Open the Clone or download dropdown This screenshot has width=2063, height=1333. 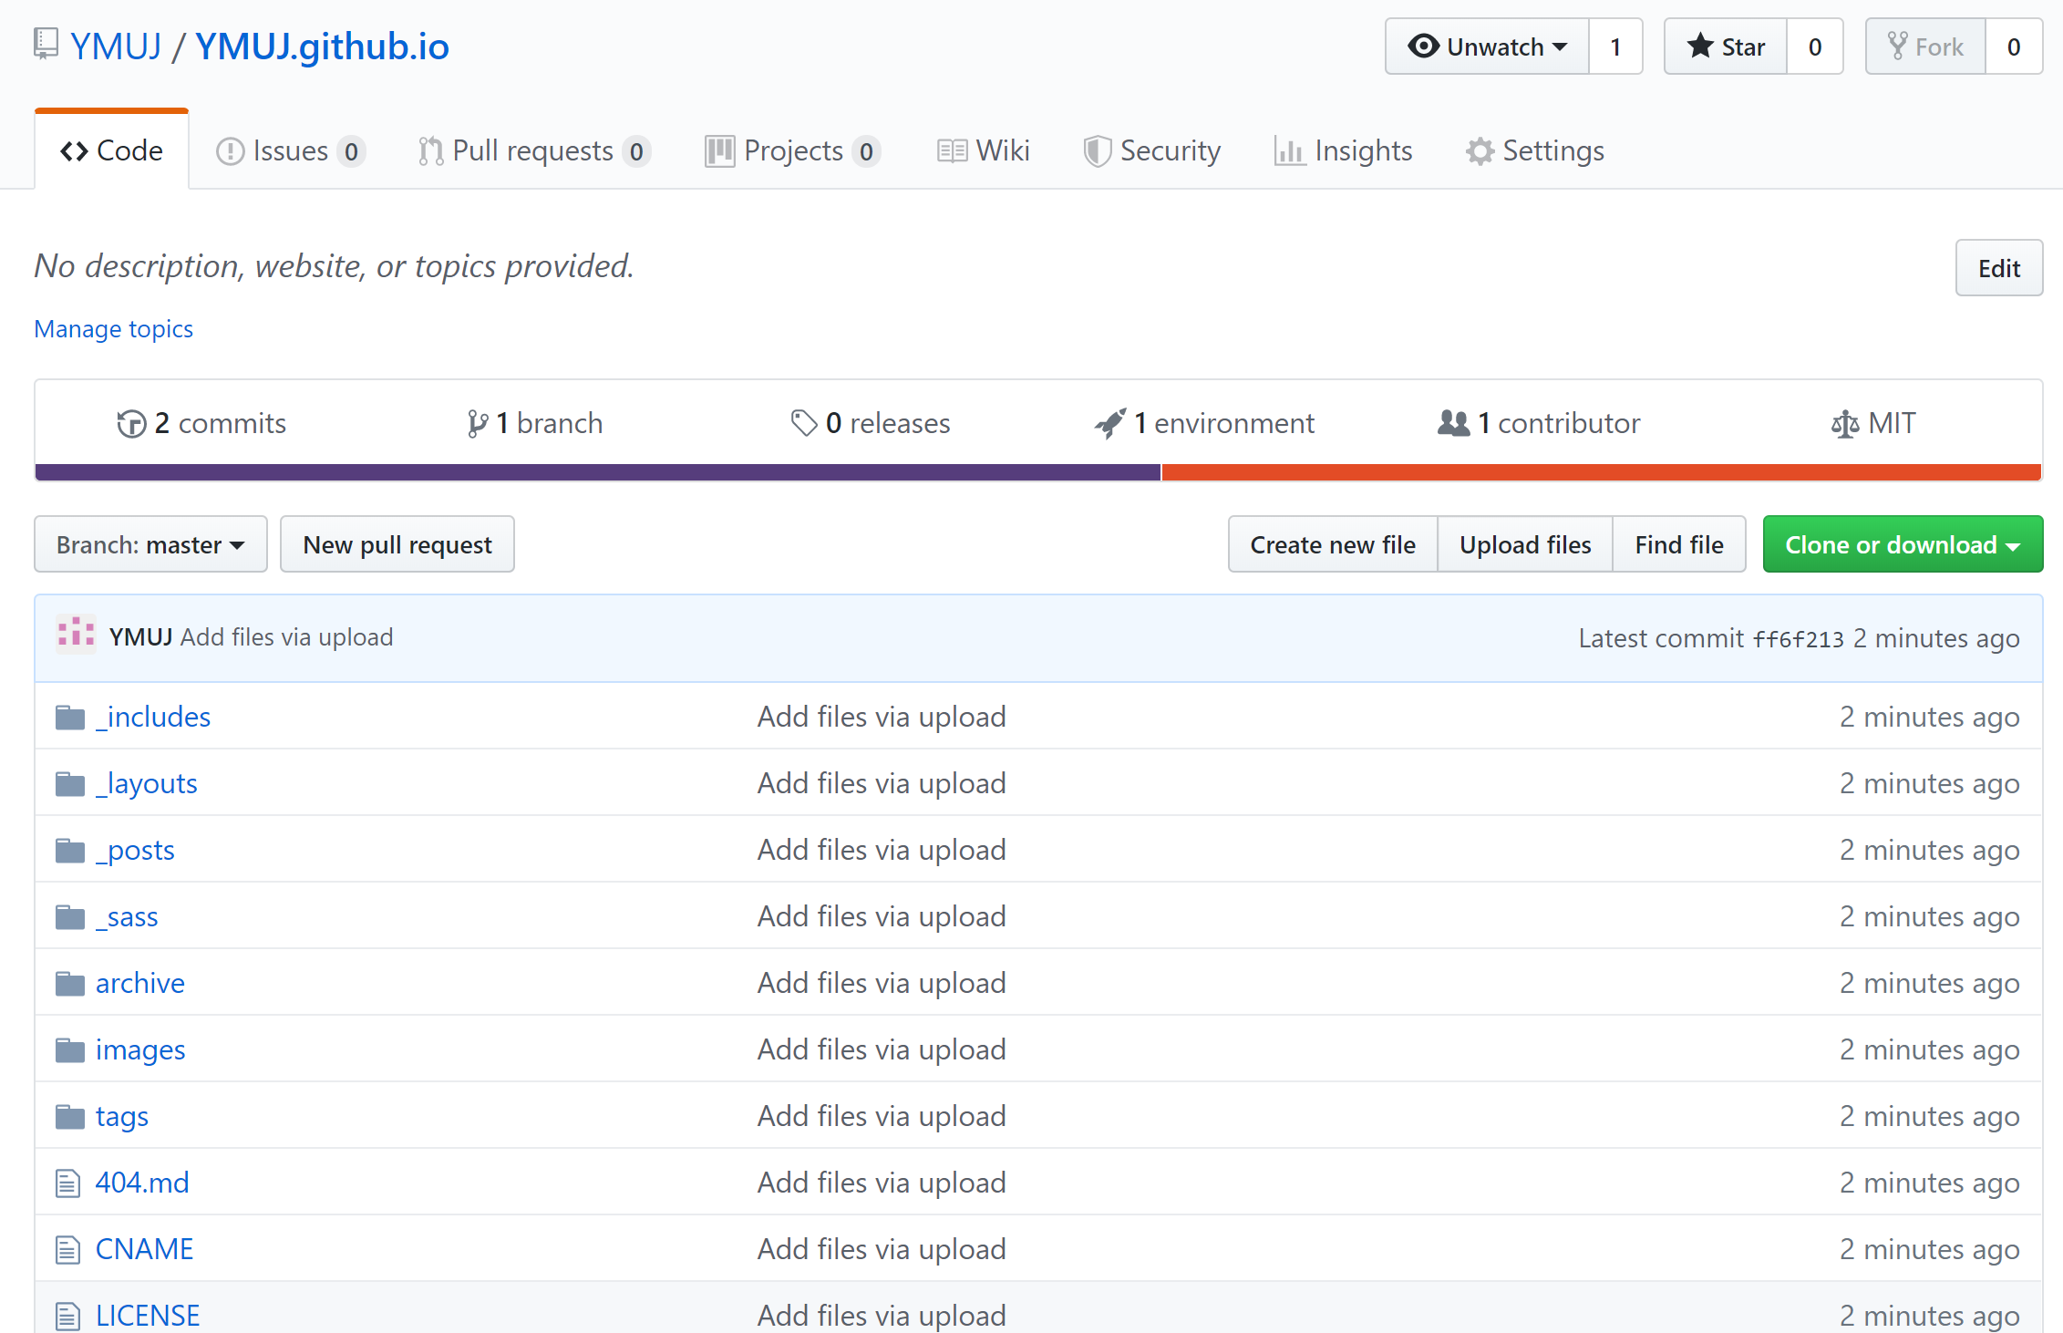1902,544
